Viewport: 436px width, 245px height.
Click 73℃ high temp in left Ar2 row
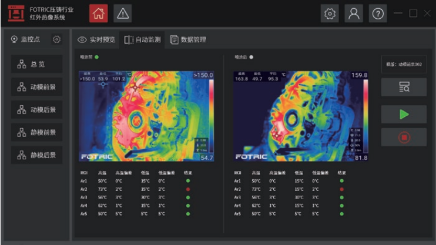102,189
